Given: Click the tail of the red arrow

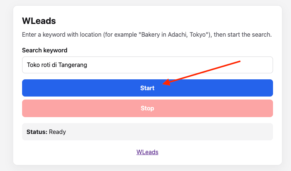Looking at the screenshot, I should point(239,61).
